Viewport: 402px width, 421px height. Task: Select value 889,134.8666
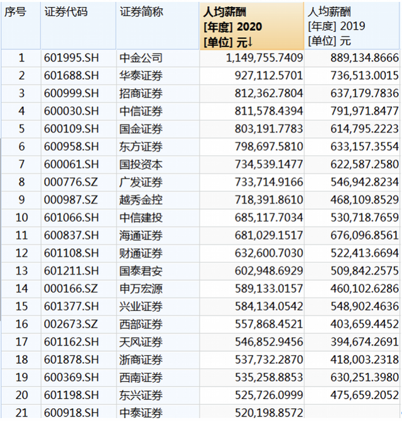pos(352,58)
